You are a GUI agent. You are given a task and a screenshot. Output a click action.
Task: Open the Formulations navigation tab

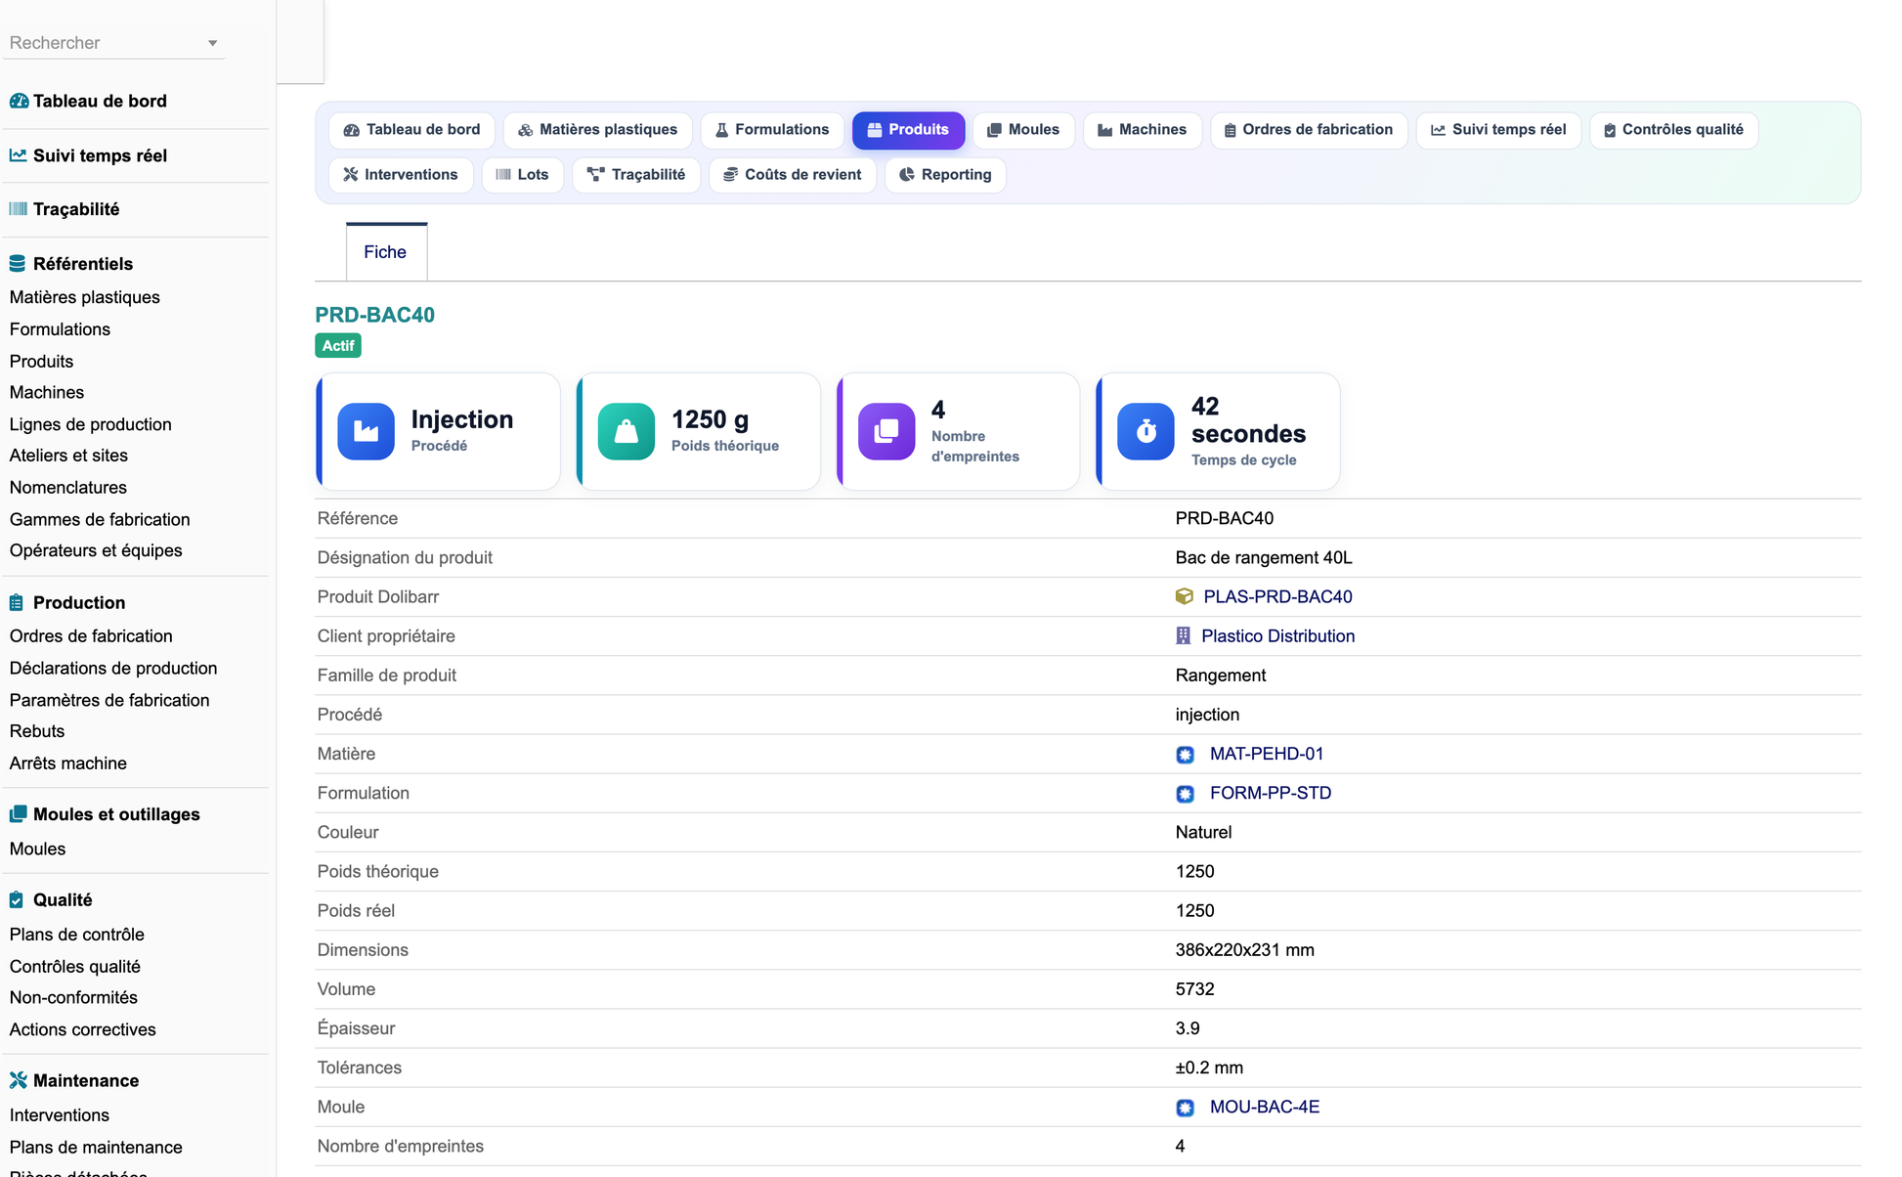[772, 130]
